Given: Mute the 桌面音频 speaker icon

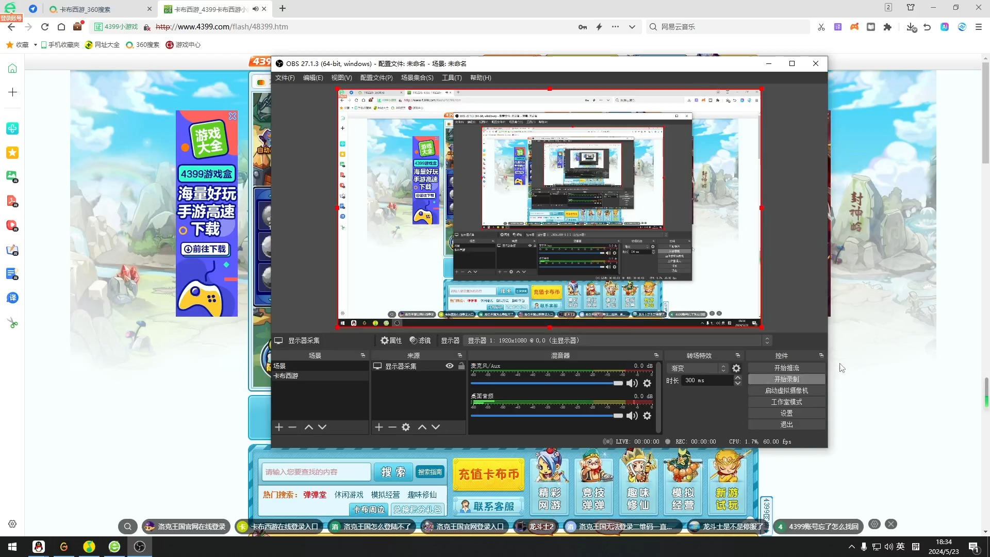Looking at the screenshot, I should click(632, 416).
